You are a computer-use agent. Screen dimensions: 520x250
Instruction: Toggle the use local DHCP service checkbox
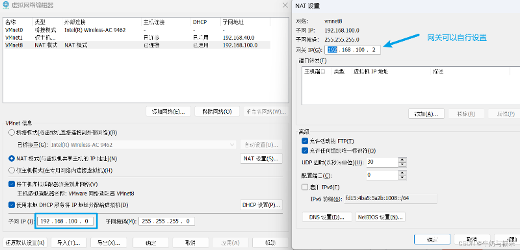pos(12,205)
